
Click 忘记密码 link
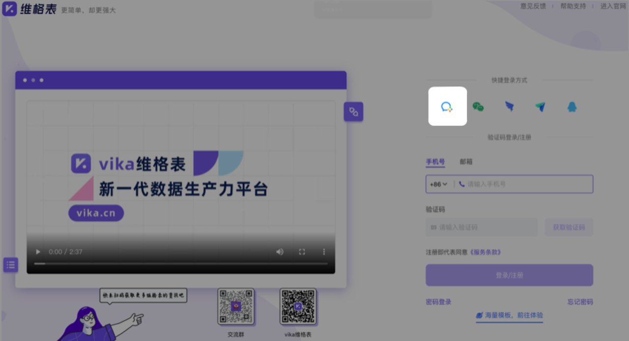580,302
